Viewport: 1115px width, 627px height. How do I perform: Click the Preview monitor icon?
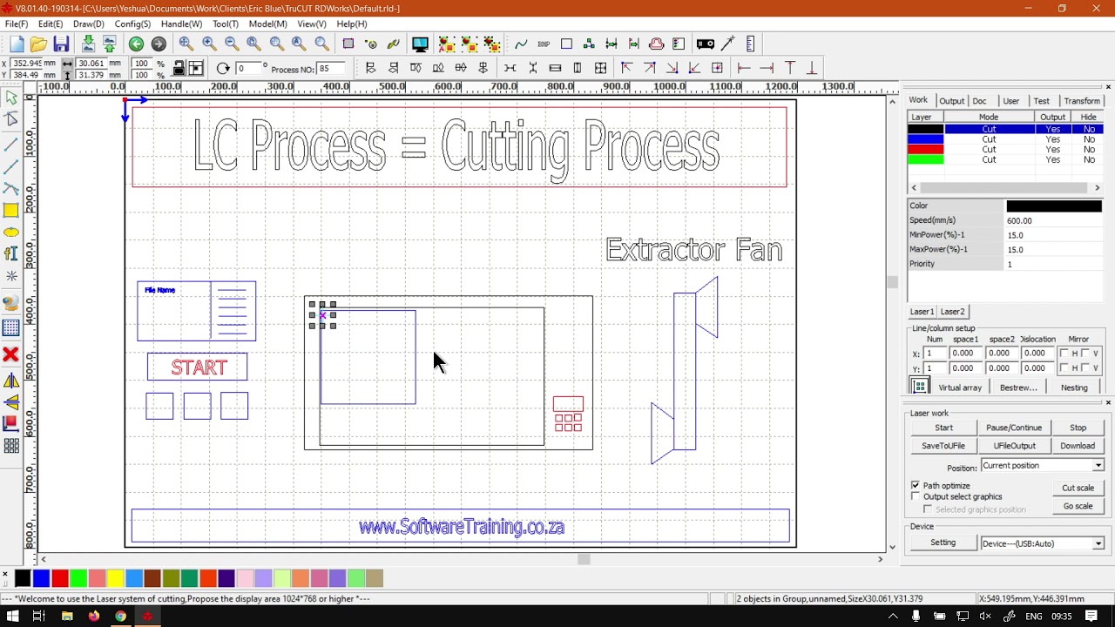coord(420,44)
